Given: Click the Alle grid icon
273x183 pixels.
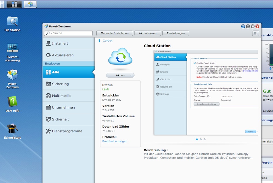Looking at the screenshot, I should pyautogui.click(x=48, y=72).
